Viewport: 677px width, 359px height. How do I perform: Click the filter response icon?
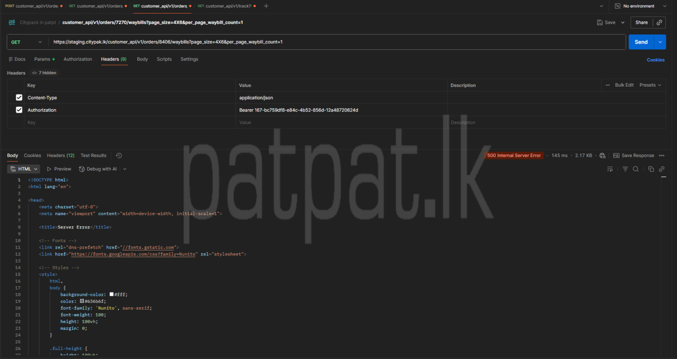tap(625, 169)
